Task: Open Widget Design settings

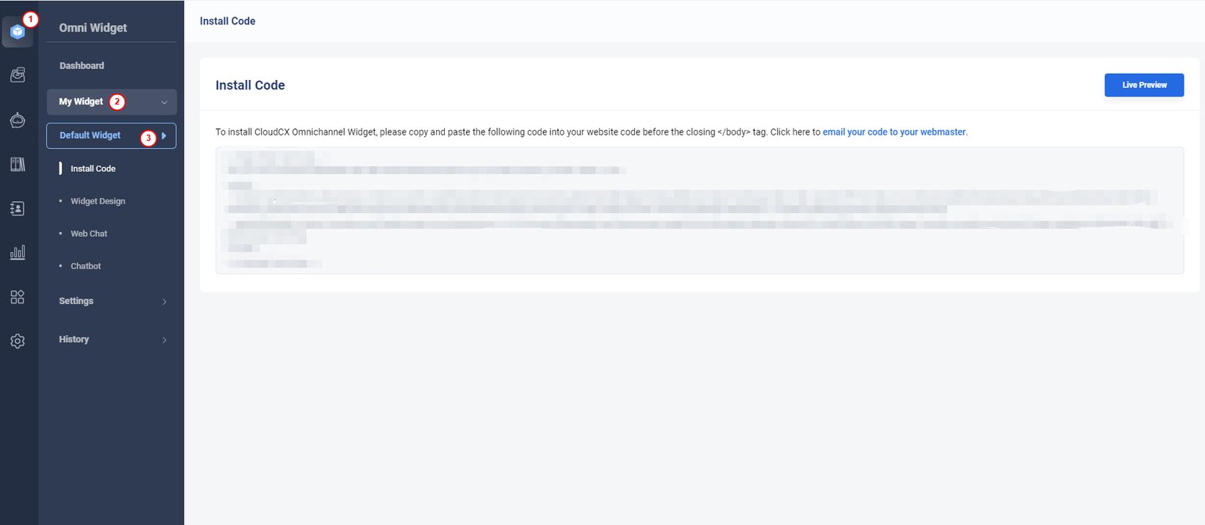Action: [98, 201]
